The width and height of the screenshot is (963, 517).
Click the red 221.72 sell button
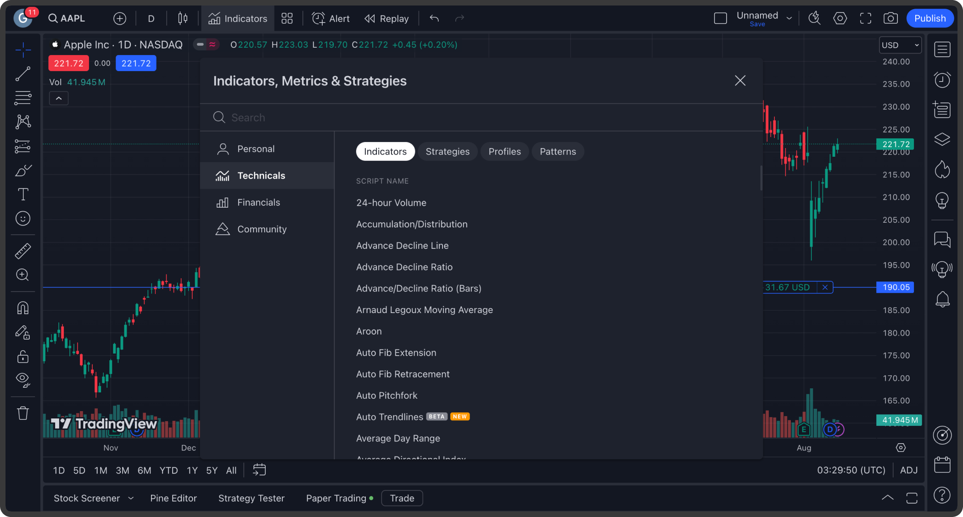point(68,63)
